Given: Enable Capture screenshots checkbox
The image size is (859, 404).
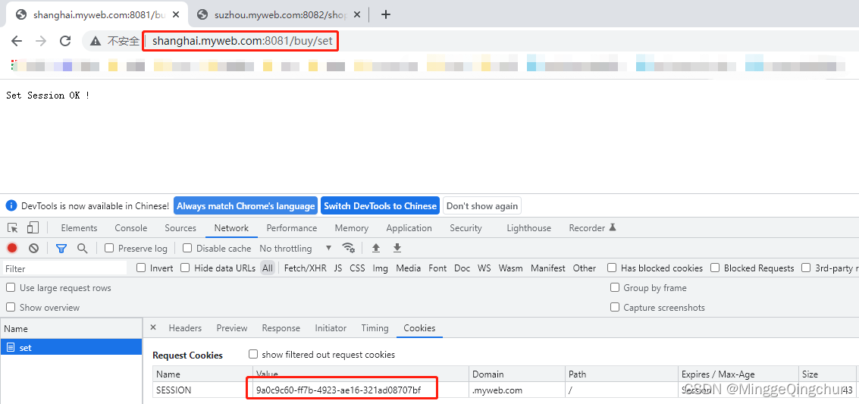Looking at the screenshot, I should coord(615,307).
